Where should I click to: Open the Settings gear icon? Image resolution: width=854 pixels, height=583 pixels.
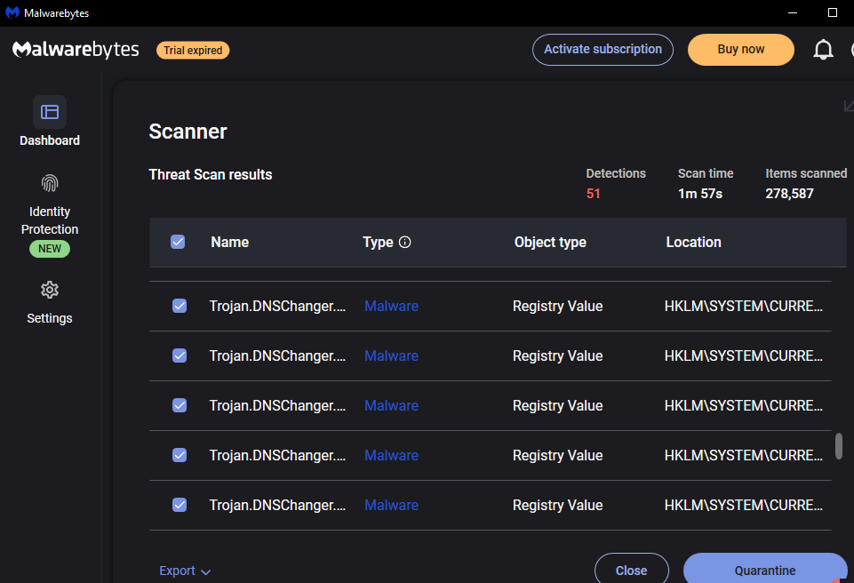[x=50, y=290]
